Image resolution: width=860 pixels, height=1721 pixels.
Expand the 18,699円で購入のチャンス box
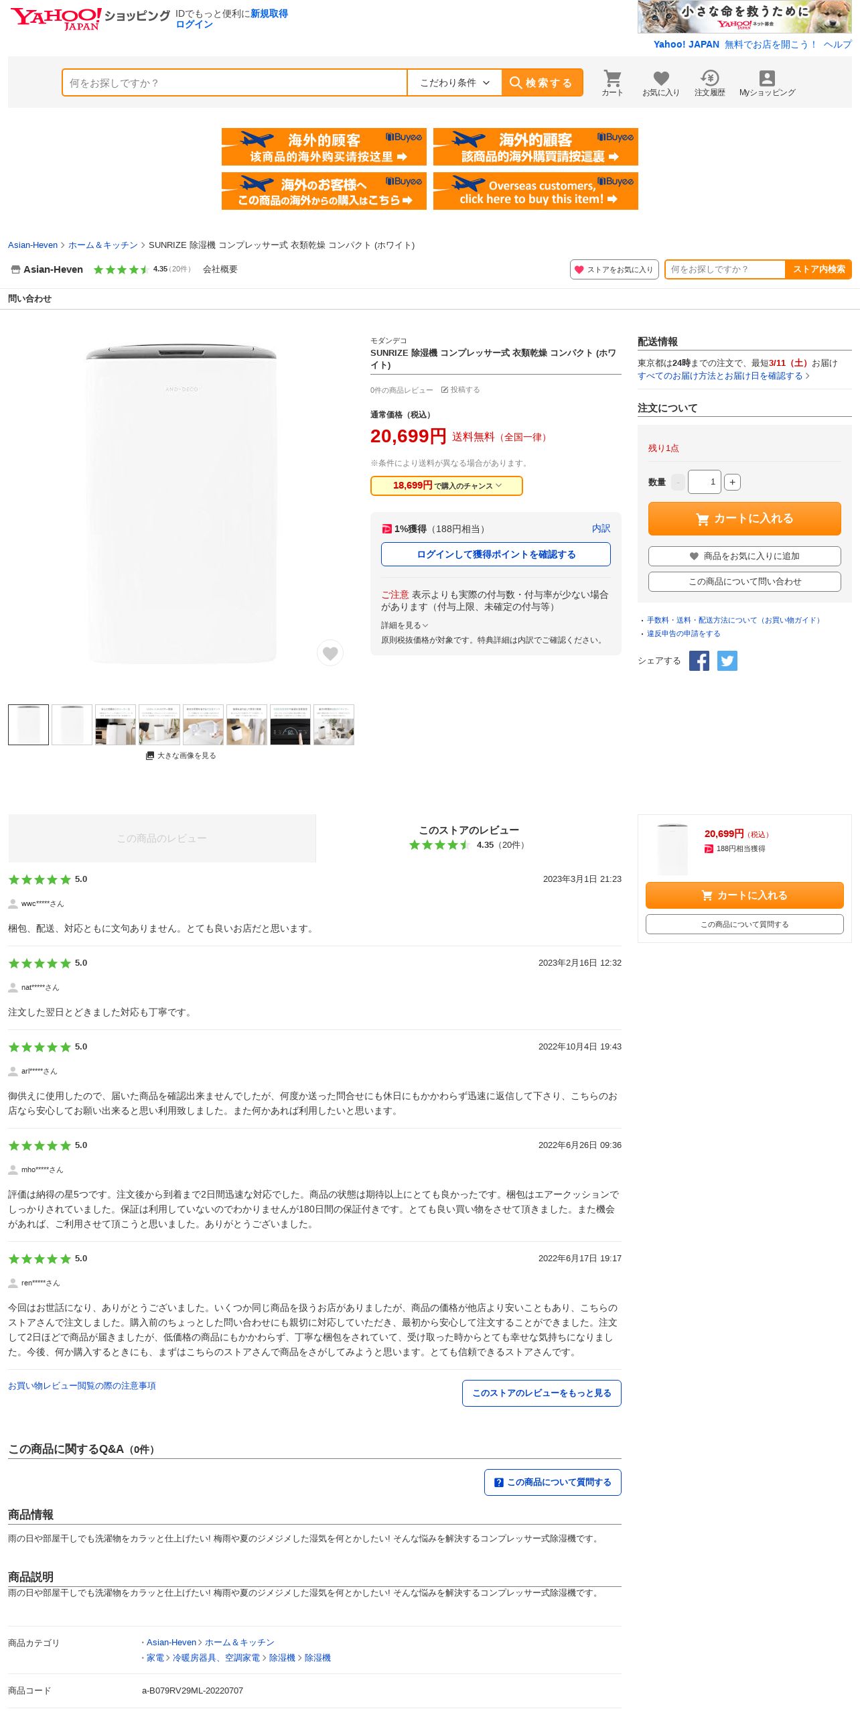click(x=446, y=486)
